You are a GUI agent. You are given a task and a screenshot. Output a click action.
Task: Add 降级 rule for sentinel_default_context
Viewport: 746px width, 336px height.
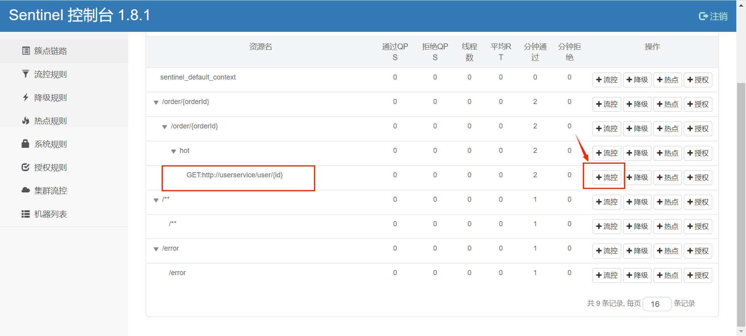[637, 80]
